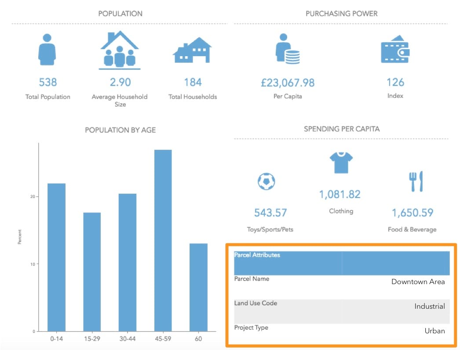Click the 45-59 axis label

(x=163, y=339)
